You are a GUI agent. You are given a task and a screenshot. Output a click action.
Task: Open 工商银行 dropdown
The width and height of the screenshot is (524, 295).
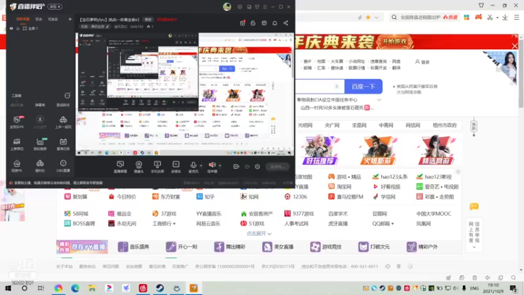pos(164,224)
